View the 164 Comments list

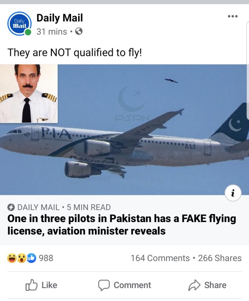[x=160, y=258]
